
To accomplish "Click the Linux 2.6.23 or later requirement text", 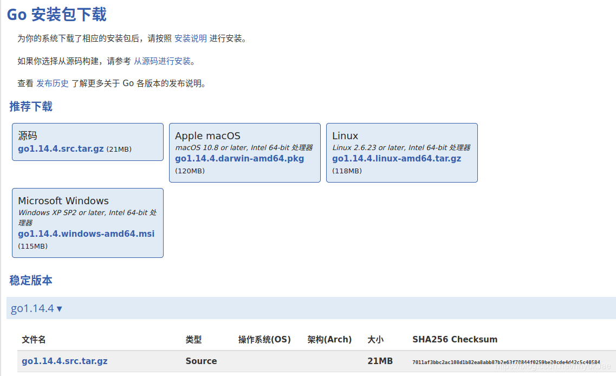I will point(401,148).
